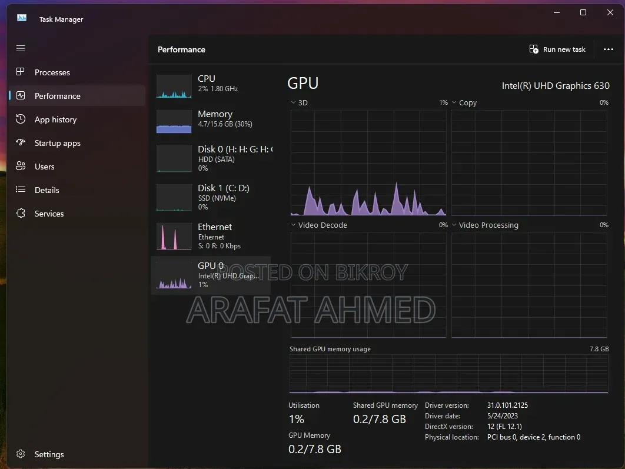Click the GPU Memory 0.2/7.8 GB value
The height and width of the screenshot is (469, 625).
[x=314, y=449]
